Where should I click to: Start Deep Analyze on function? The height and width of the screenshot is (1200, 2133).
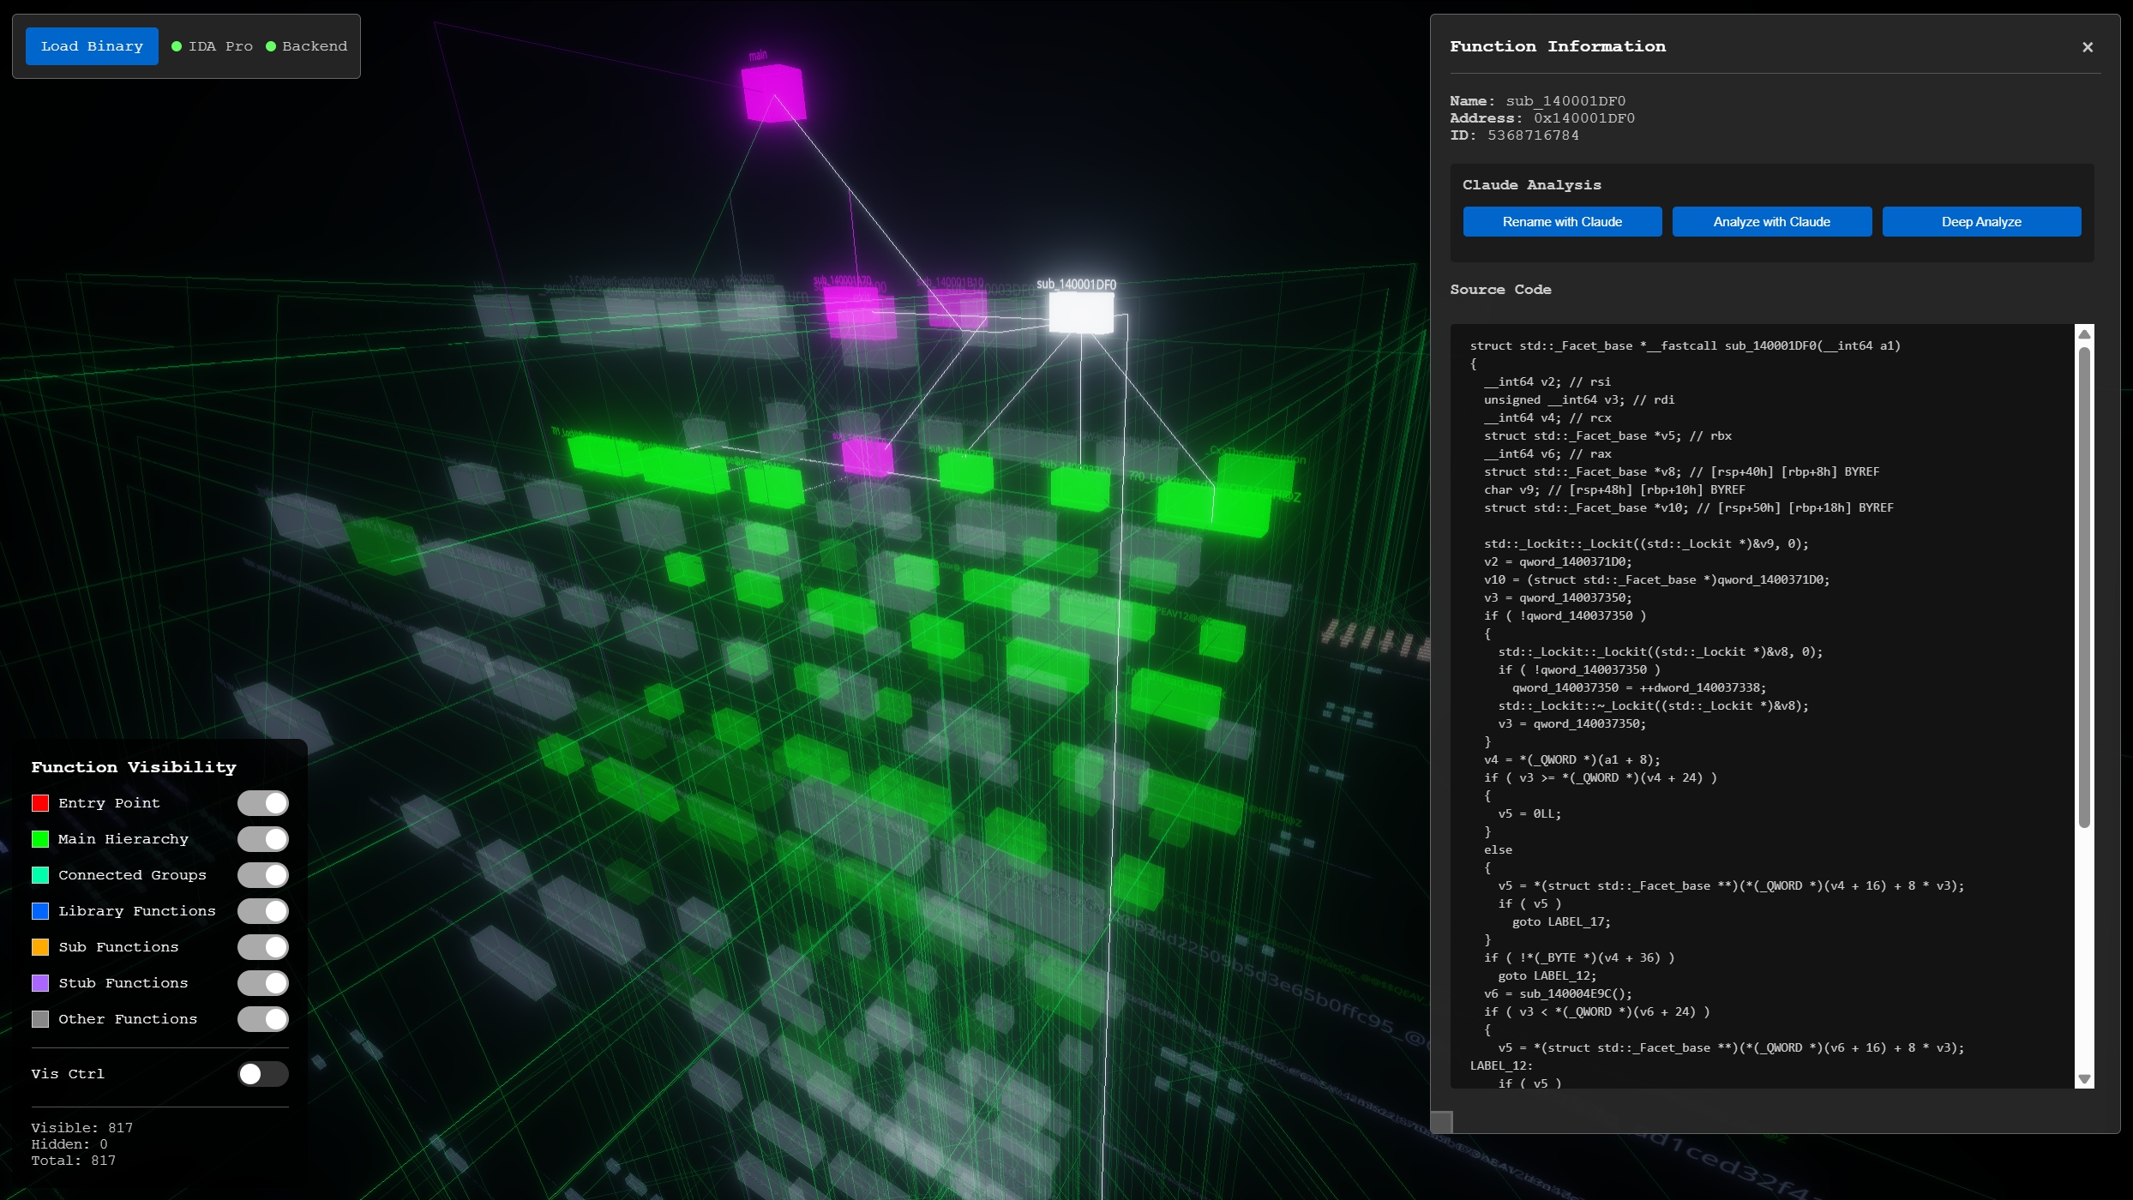click(x=1981, y=222)
